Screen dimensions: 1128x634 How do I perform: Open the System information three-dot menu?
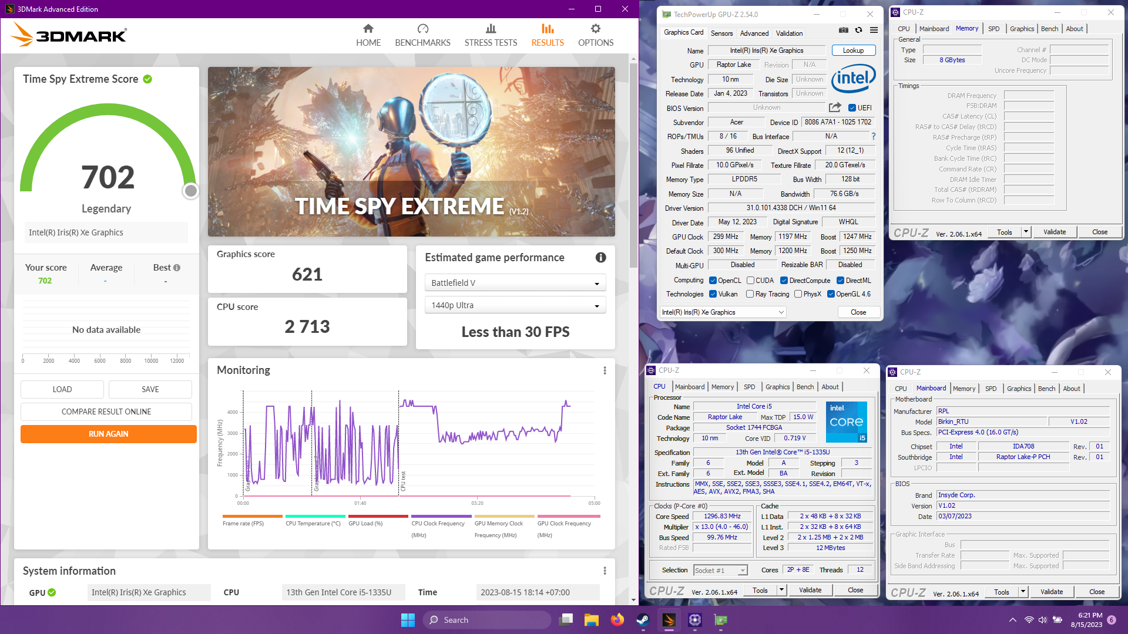[x=605, y=571]
